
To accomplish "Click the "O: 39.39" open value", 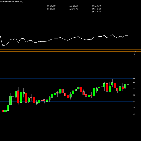I will 51,6.
